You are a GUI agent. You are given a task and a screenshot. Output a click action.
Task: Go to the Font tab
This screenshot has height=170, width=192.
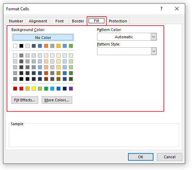point(60,21)
